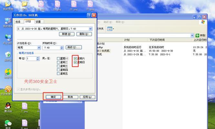Image resolution: width=215 pixels, height=129 pixels.
Task: Open the My Documents desktop icon
Action: pyautogui.click(x=8, y=5)
